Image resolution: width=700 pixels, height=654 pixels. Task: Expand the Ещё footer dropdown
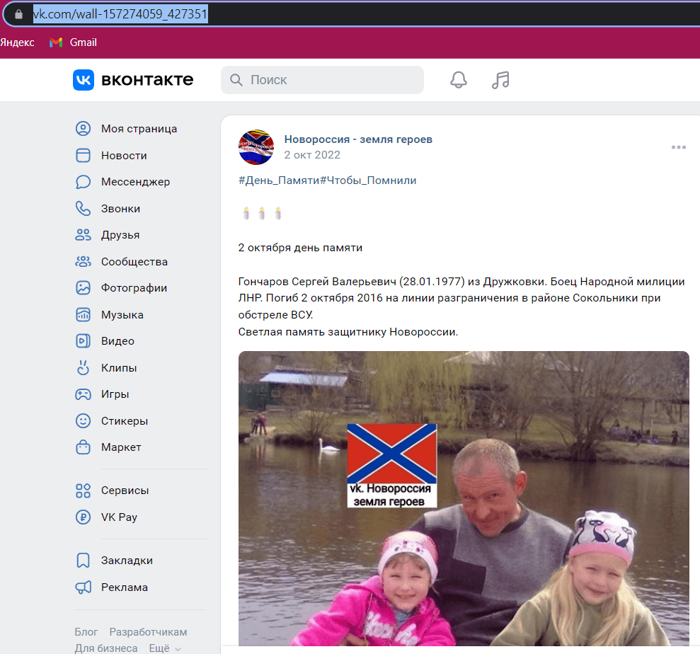(165, 648)
